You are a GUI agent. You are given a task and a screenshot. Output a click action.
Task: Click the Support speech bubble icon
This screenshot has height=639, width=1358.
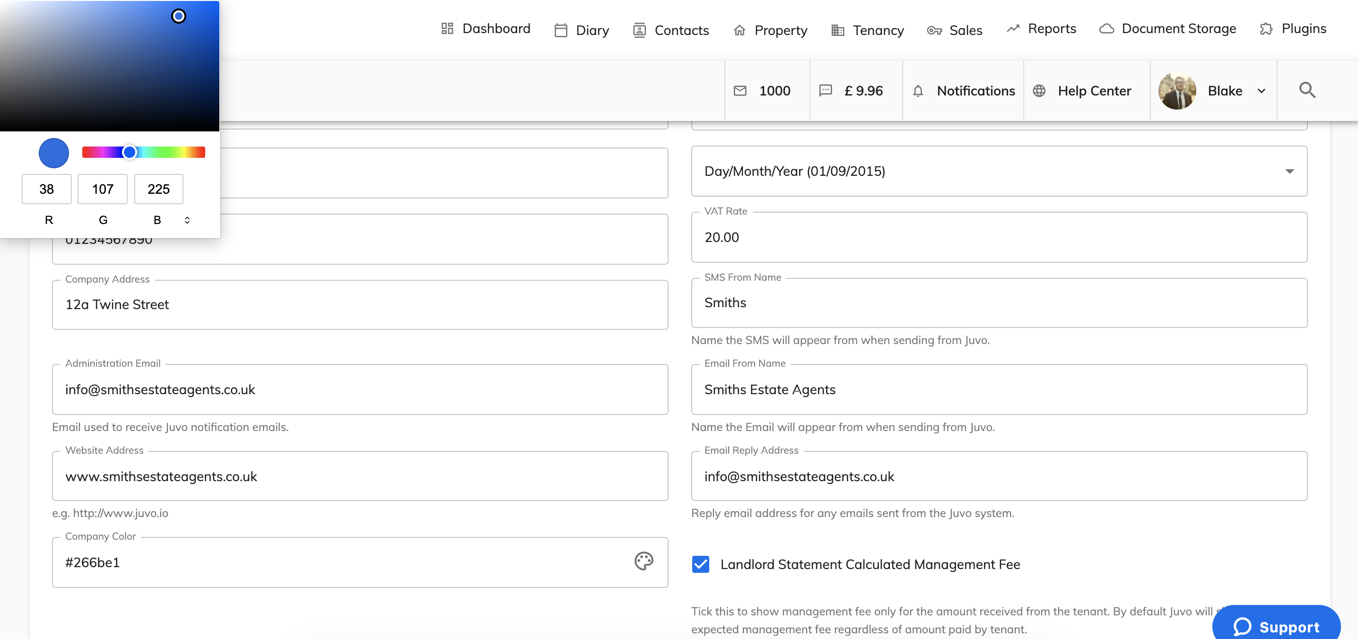(1242, 627)
